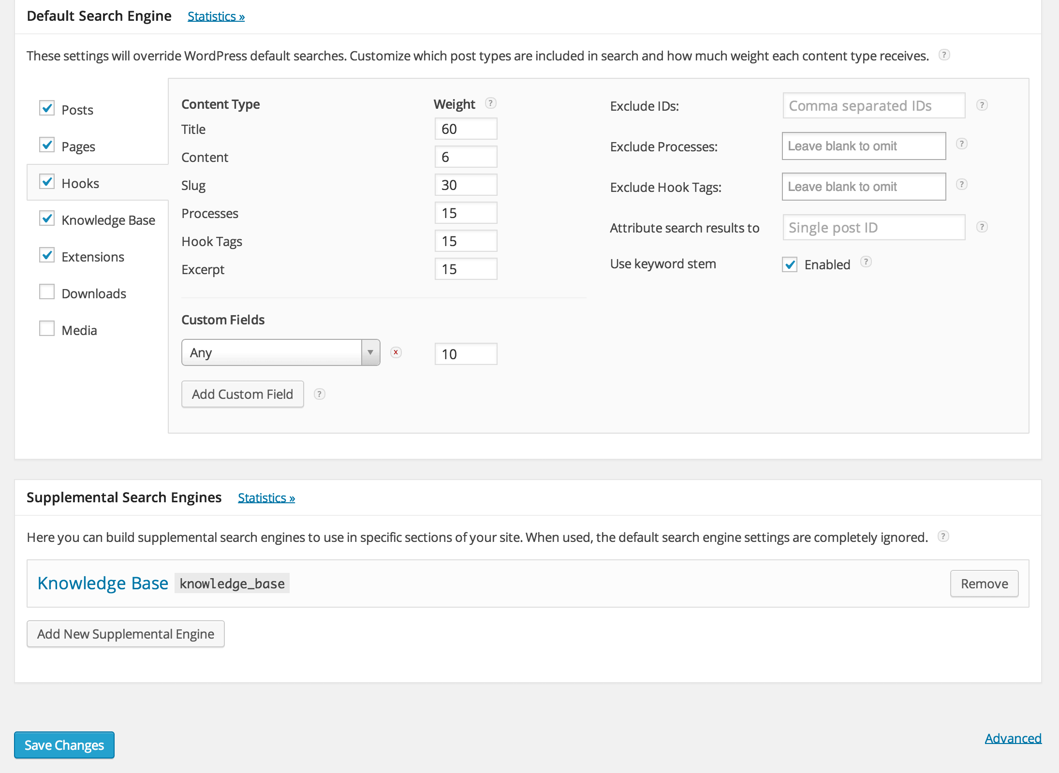
Task: Click Remove for Knowledge Base engine
Action: click(x=984, y=583)
